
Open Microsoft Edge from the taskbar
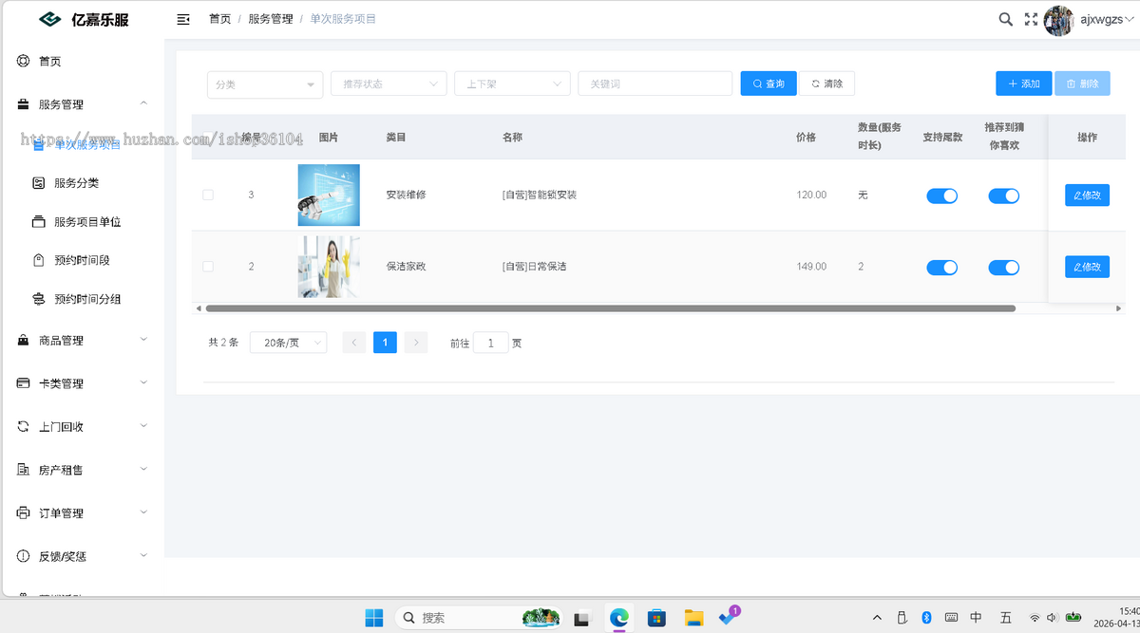[619, 618]
